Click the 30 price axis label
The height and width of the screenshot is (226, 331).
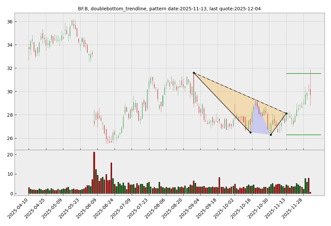pos(9,92)
